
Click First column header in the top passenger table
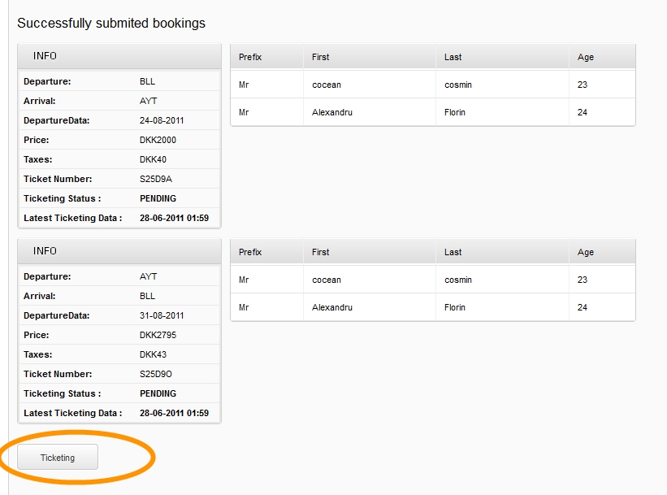(321, 57)
